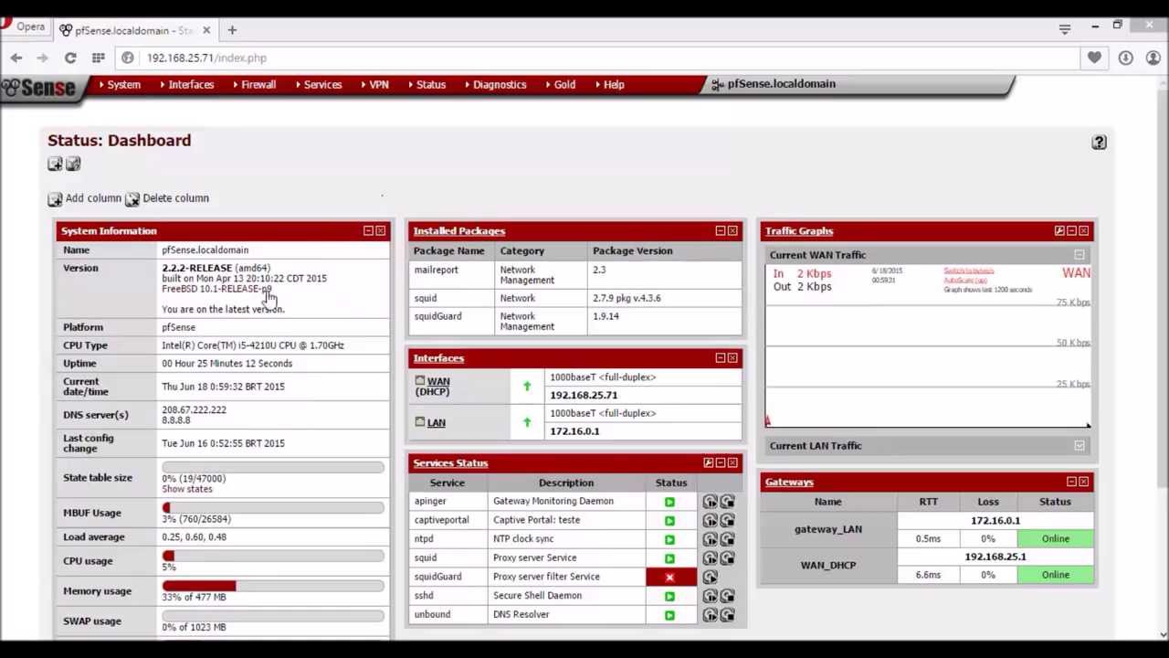Open the Status menu
Screen dimensions: 1169x658
tap(431, 84)
